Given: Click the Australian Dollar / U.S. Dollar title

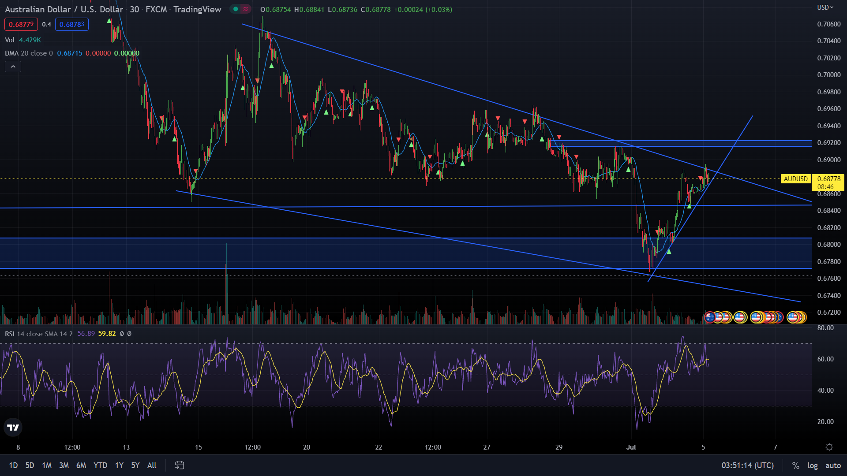Looking at the screenshot, I should coord(64,9).
